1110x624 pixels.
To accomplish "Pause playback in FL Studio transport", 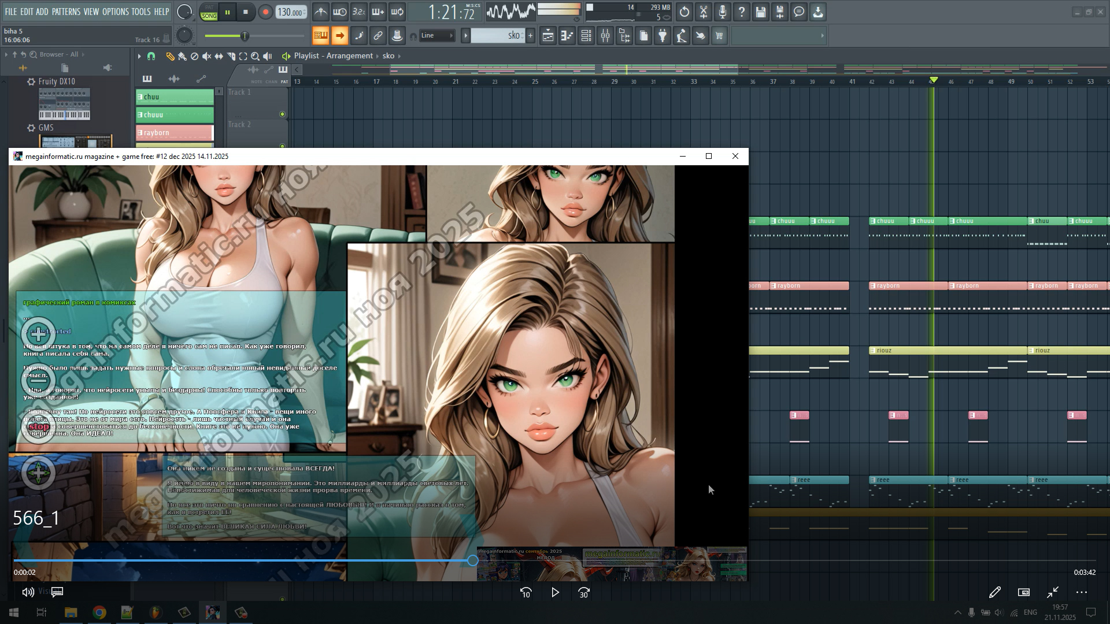I will pyautogui.click(x=228, y=12).
